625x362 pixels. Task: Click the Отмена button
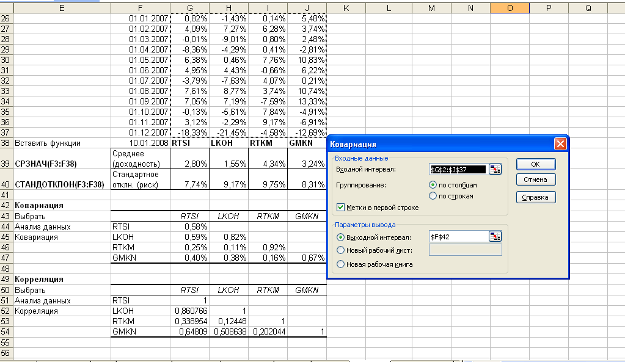click(536, 179)
